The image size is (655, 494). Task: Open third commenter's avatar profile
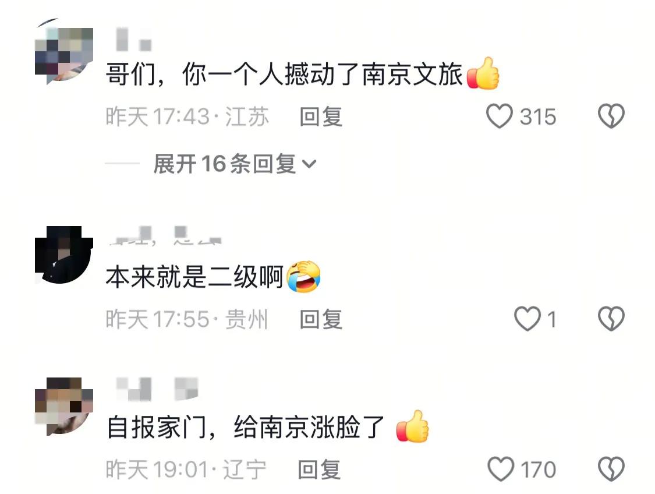tap(64, 406)
